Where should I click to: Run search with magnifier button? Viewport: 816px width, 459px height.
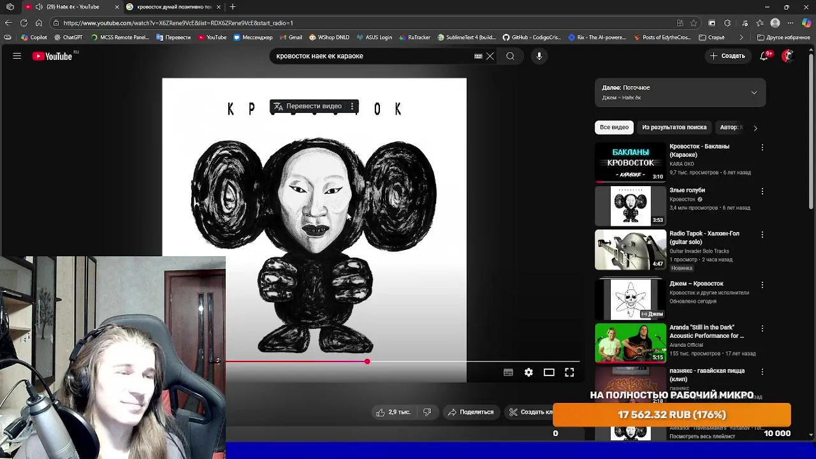(x=510, y=56)
